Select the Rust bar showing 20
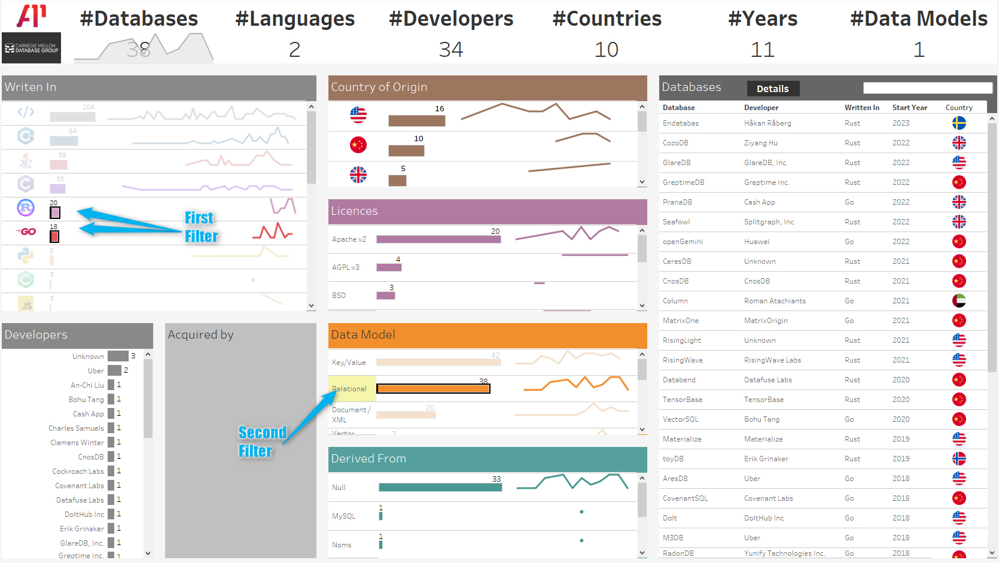The width and height of the screenshot is (999, 563). tap(55, 212)
